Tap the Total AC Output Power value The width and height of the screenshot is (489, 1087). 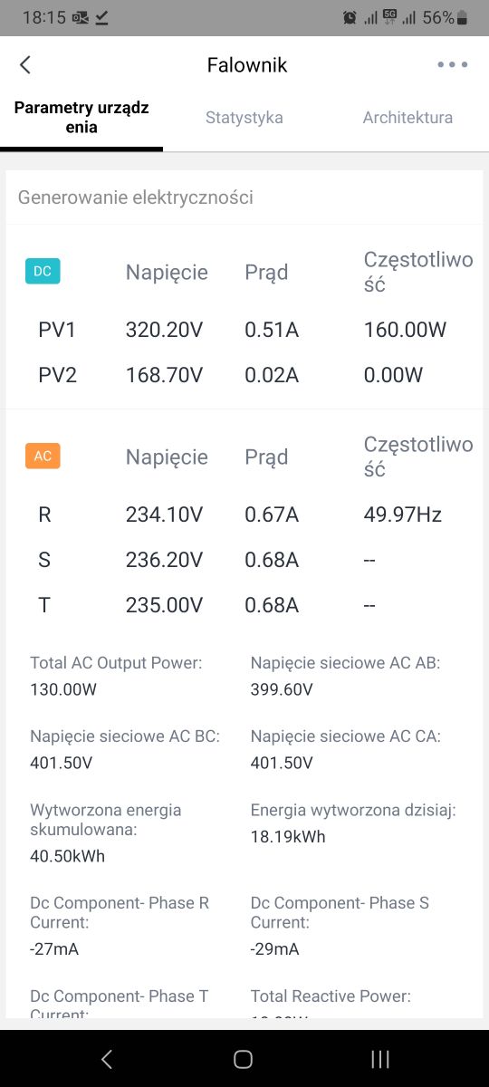(63, 689)
